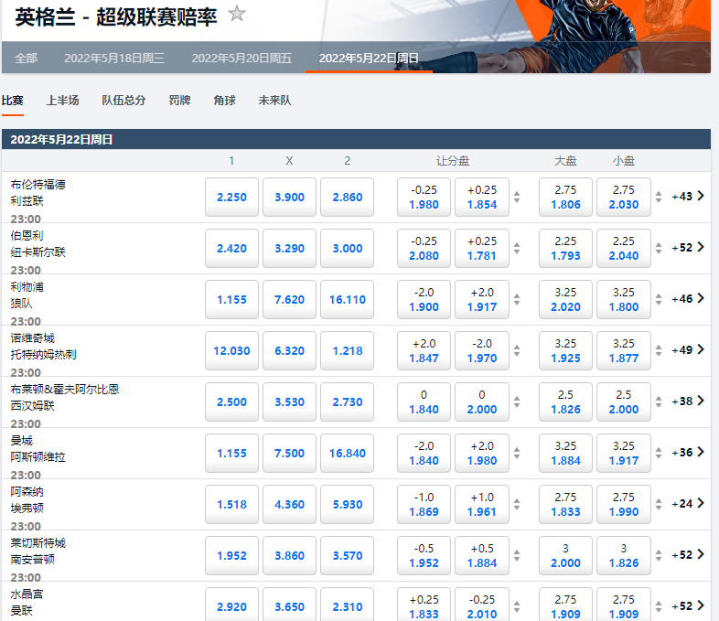Change handicap line for 水晶宫 match

[x=517, y=606]
